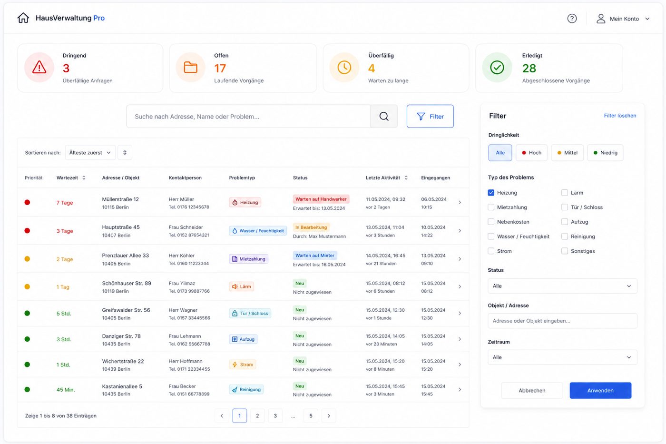
Task: Click the Filter löschen link
Action: pyautogui.click(x=620, y=116)
